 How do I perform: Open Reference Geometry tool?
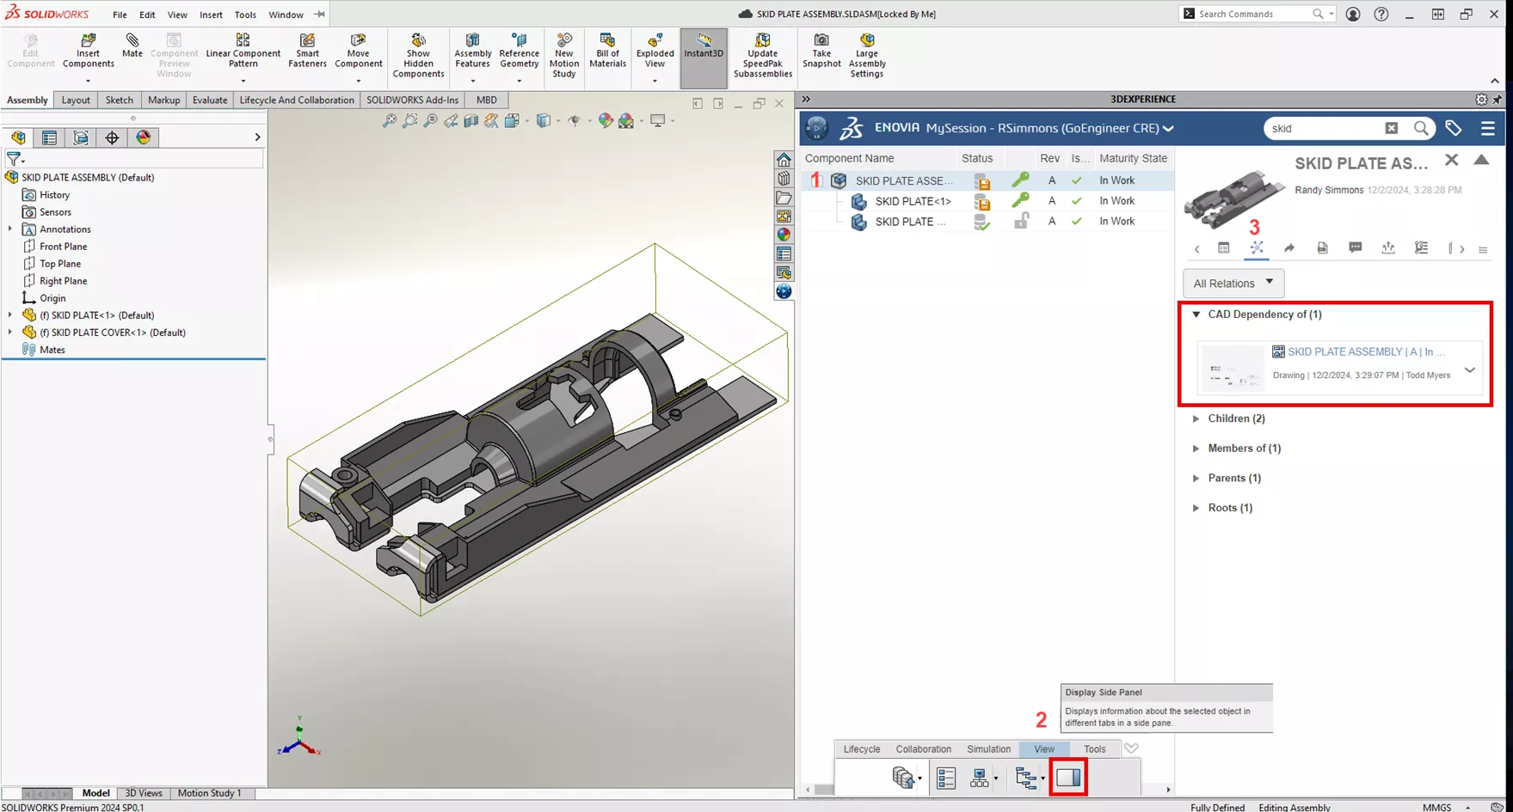coord(519,52)
